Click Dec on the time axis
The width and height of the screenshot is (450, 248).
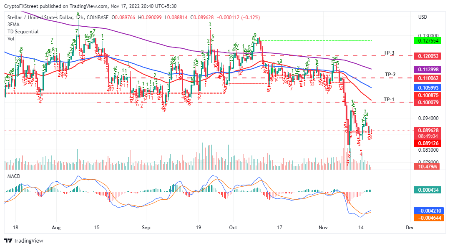click(410, 228)
